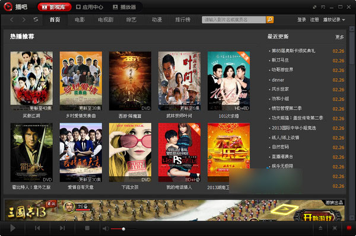Open the 我的电话情人 poster
The width and height of the screenshot is (356, 236).
tap(179, 152)
